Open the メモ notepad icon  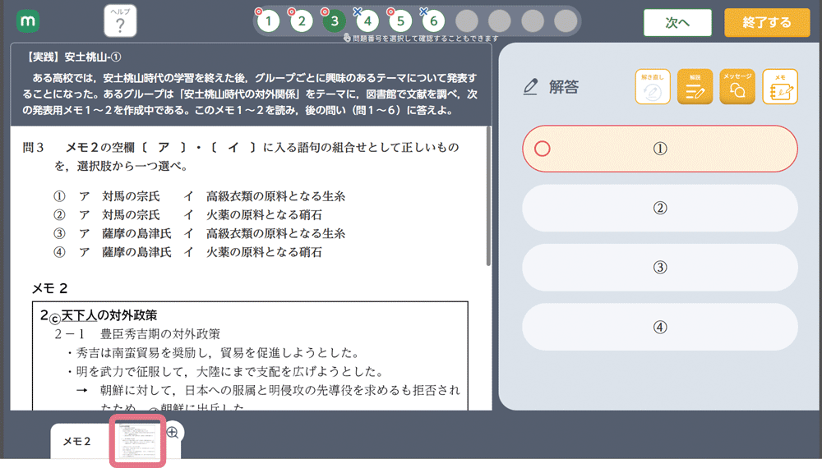pyautogui.click(x=780, y=87)
